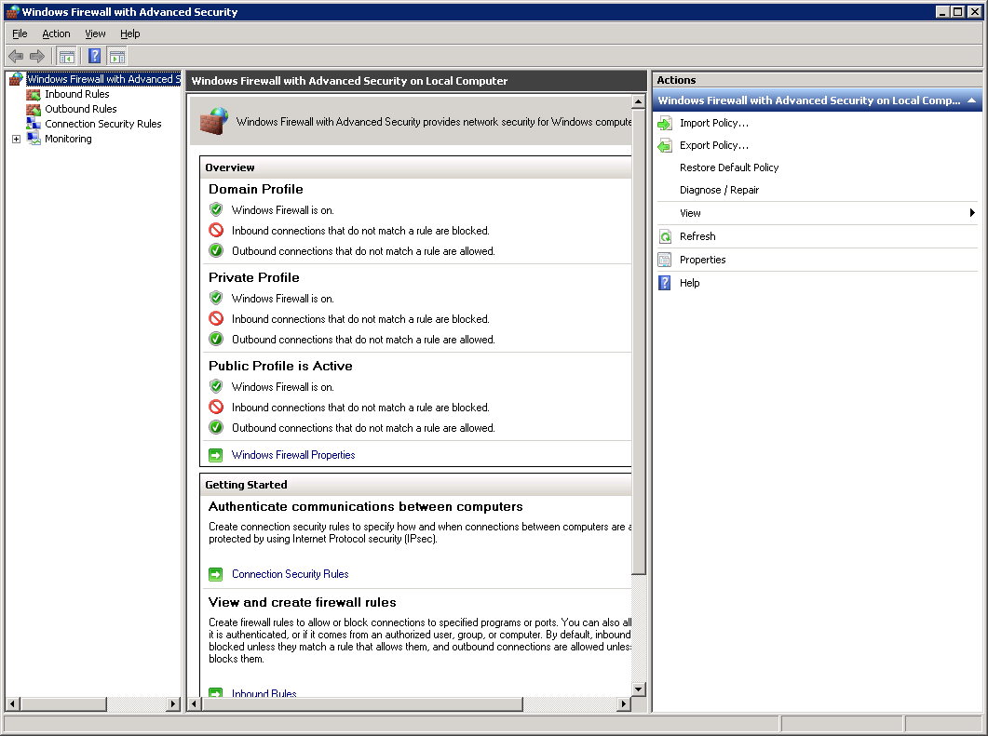This screenshot has height=736, width=988.
Task: Click Domain Profile firewall-on shield icon
Action: (216, 209)
